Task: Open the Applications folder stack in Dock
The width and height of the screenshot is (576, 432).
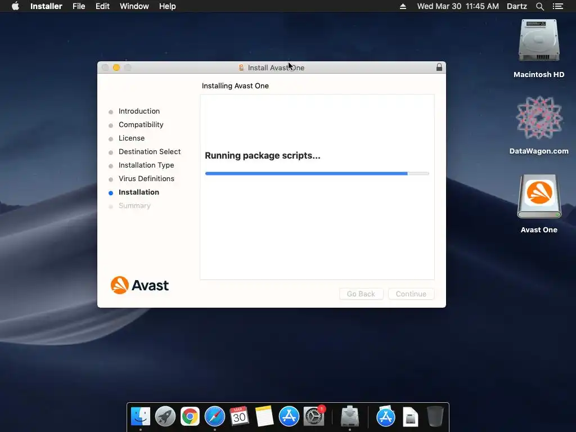Action: tap(386, 417)
